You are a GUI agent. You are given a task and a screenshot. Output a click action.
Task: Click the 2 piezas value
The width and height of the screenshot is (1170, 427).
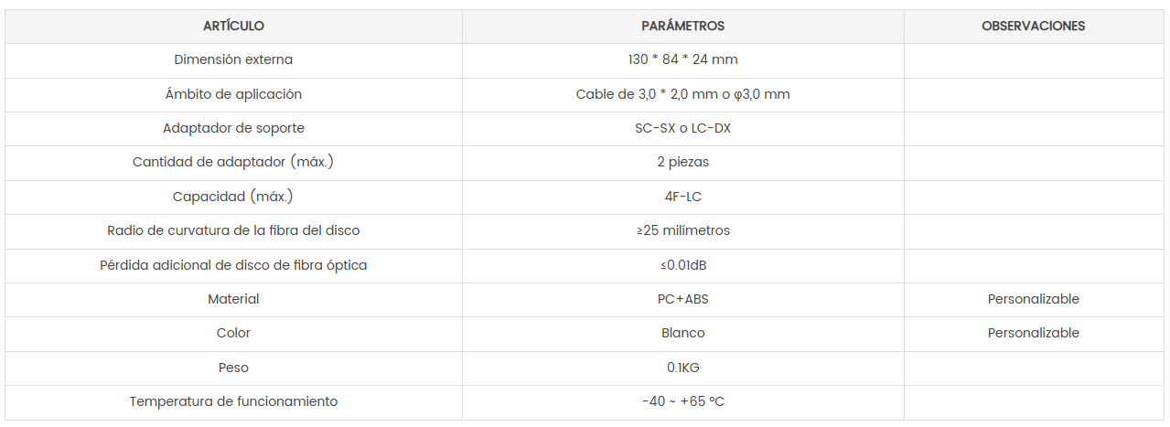pyautogui.click(x=682, y=163)
